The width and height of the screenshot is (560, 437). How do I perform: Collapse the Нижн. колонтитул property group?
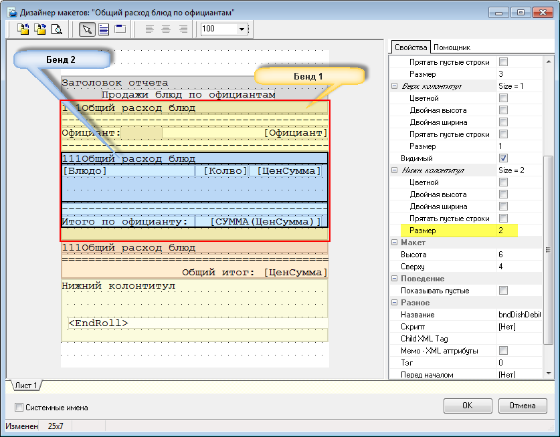[x=394, y=170]
